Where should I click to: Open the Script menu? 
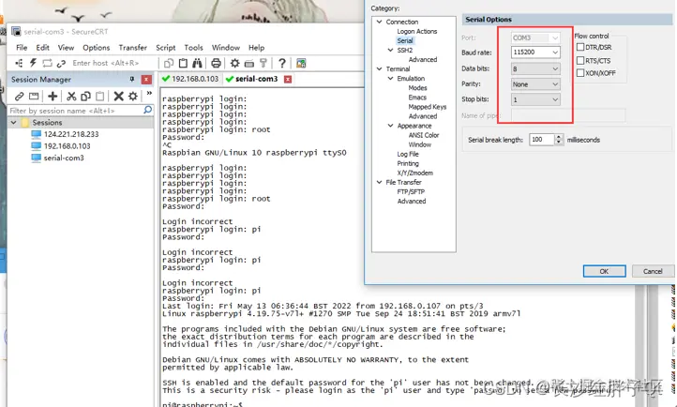tap(165, 48)
